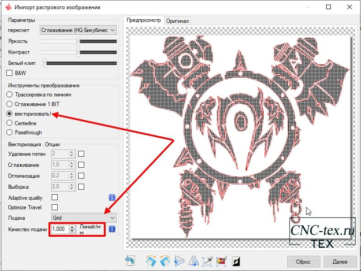Maximize the import dialog window
361x271 pixels.
[x=329, y=7]
